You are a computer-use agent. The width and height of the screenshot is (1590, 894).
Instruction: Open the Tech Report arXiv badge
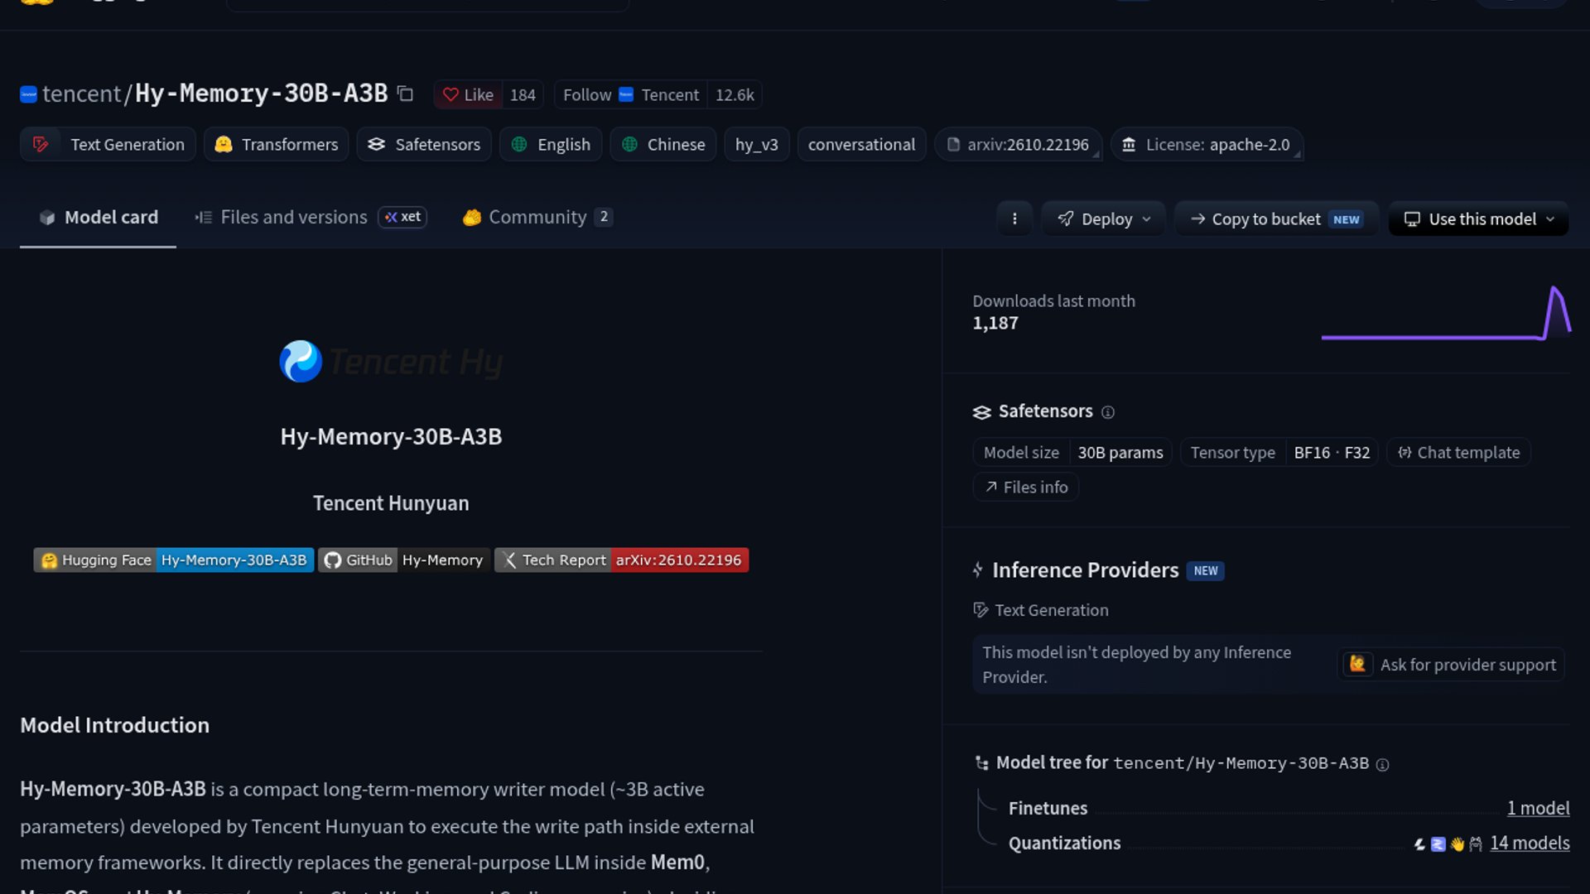pyautogui.click(x=621, y=560)
